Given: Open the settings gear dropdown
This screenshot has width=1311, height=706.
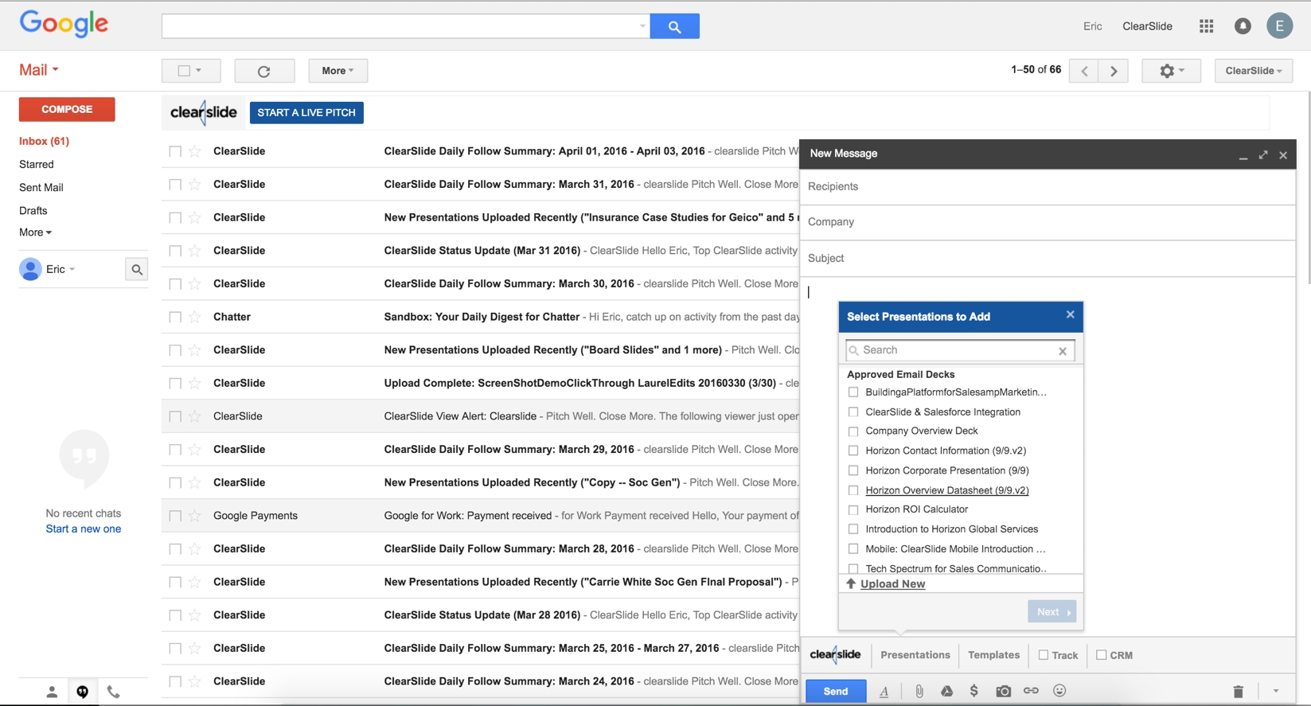Looking at the screenshot, I should 1171,71.
